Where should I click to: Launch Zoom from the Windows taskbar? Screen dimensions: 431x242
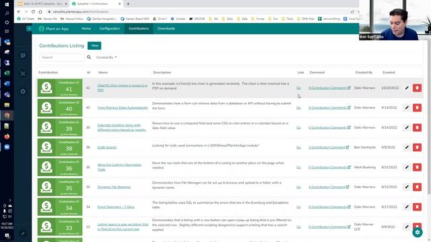click(7, 147)
